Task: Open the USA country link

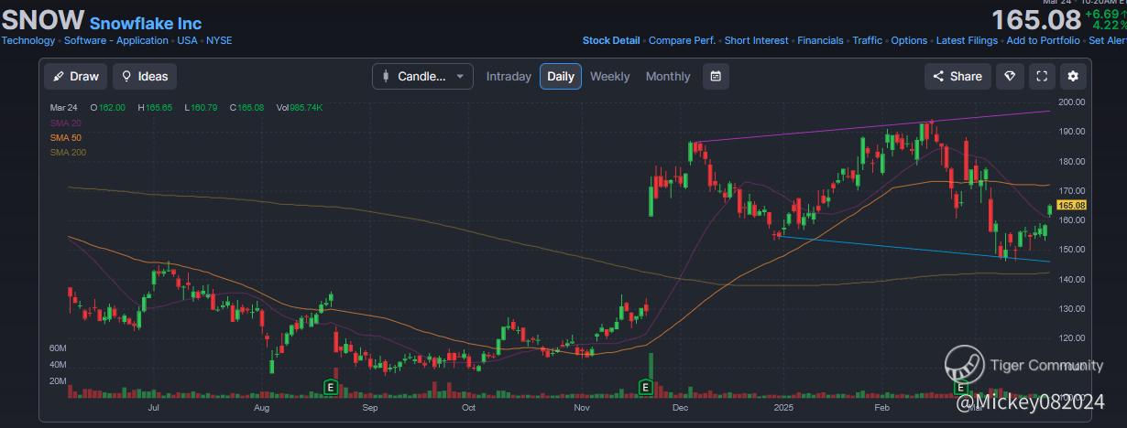Action: pos(188,40)
